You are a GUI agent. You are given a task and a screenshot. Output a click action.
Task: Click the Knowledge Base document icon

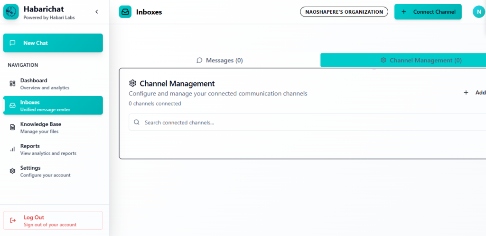(x=12, y=127)
